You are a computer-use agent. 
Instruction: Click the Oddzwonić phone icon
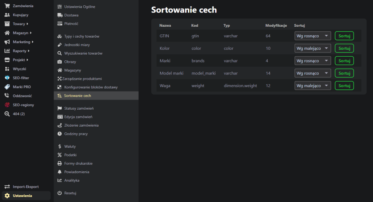tap(7, 96)
